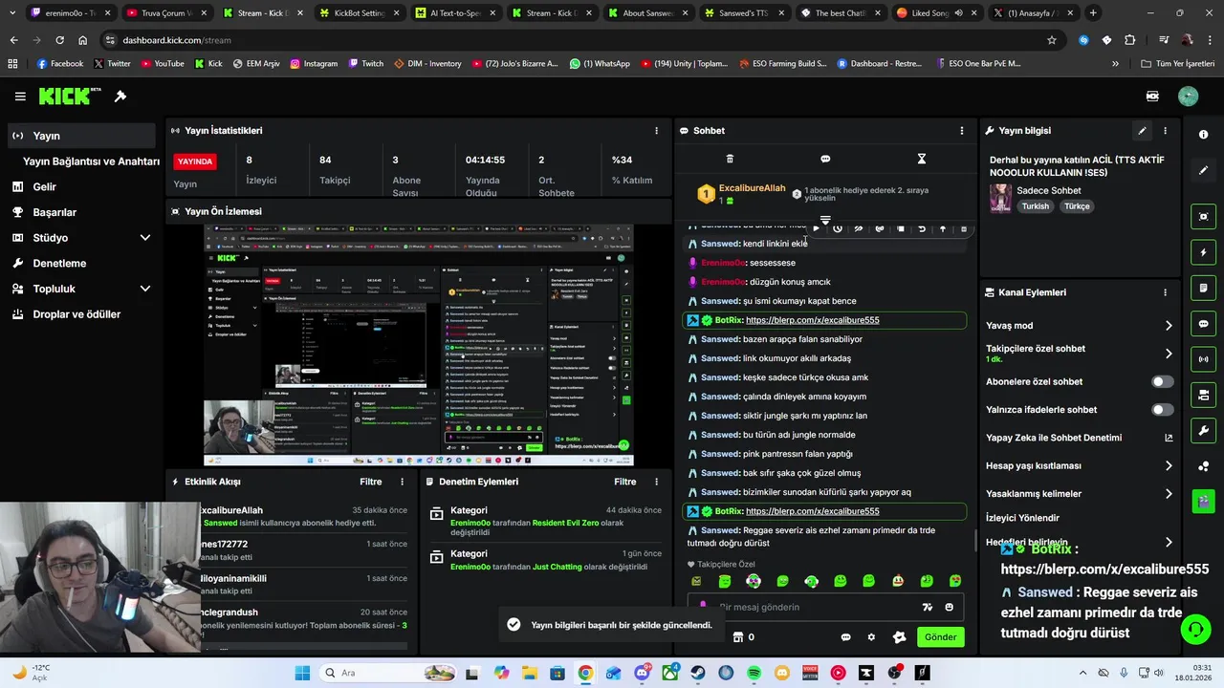The width and height of the screenshot is (1224, 688).
Task: Select Yayın in the left sidebar
Action: click(x=81, y=136)
